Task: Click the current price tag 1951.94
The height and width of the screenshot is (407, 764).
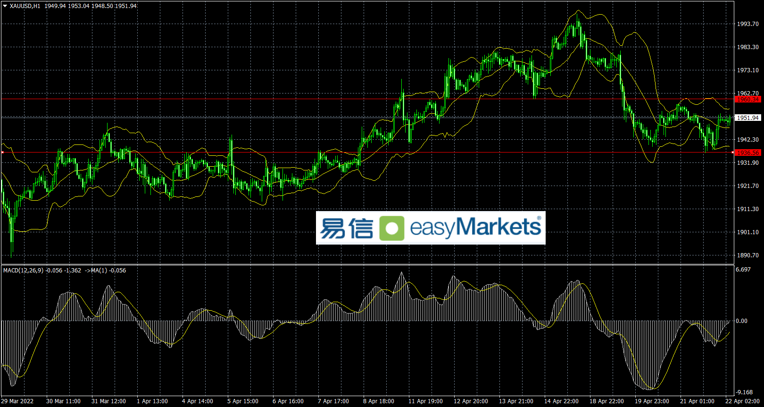Action: click(748, 118)
